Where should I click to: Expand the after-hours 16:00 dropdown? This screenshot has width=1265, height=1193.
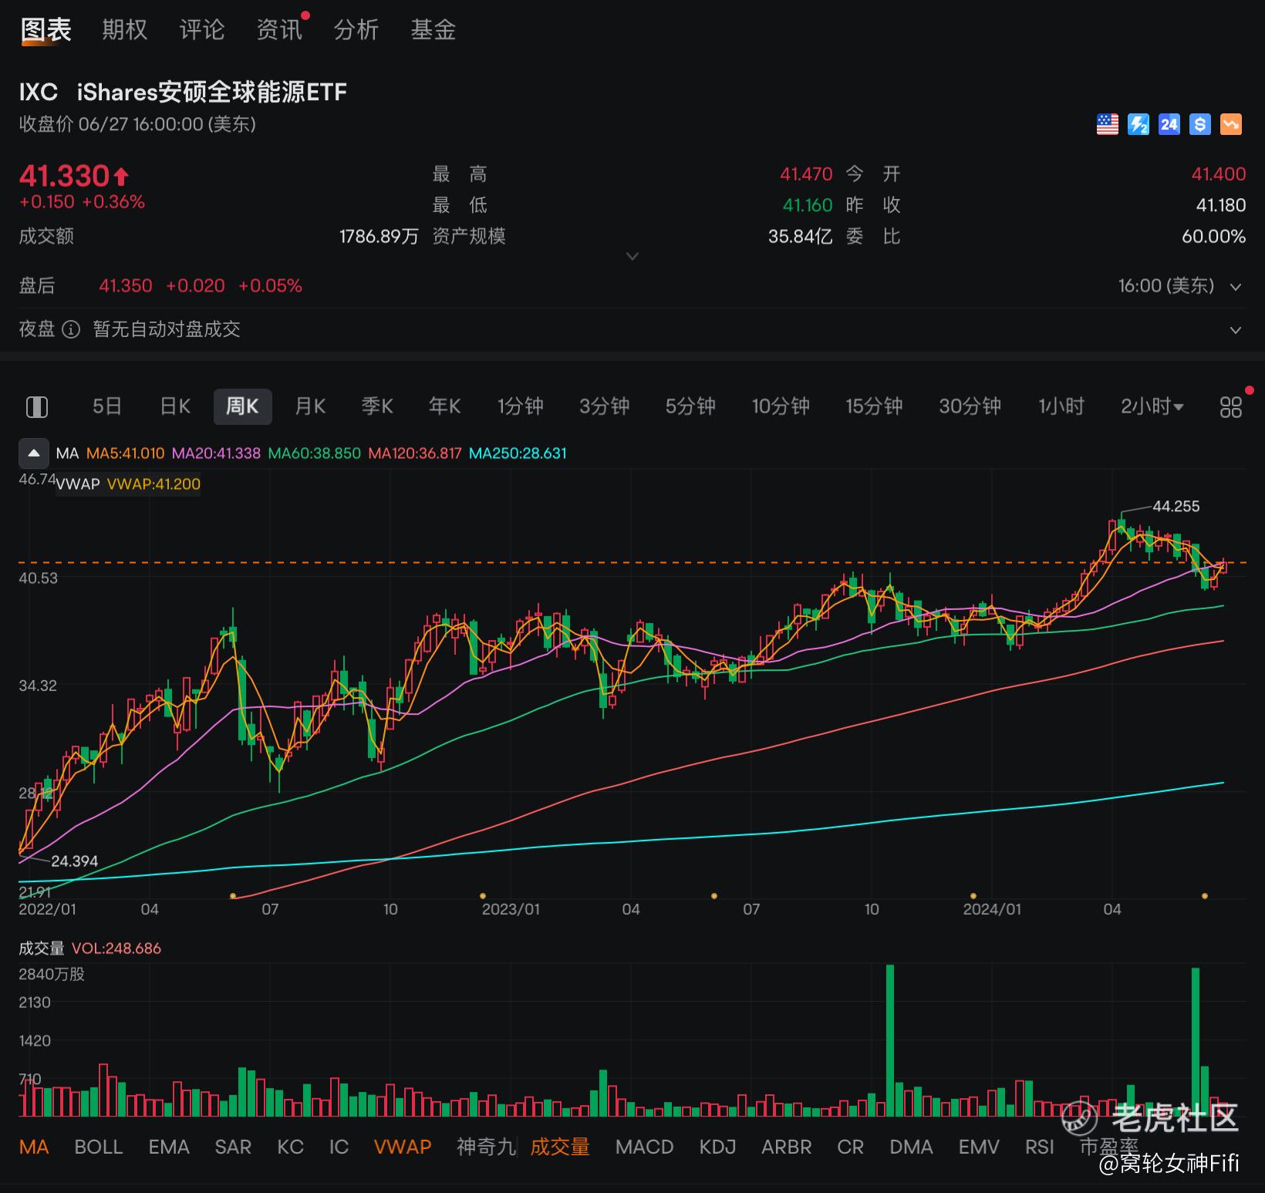[1235, 287]
